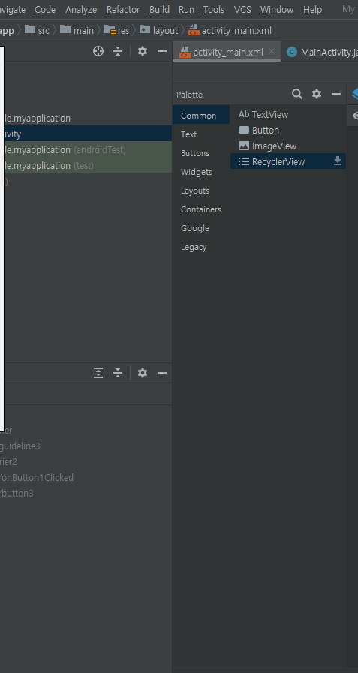
Task: Click the locate target icon in project panel
Action: click(x=98, y=52)
